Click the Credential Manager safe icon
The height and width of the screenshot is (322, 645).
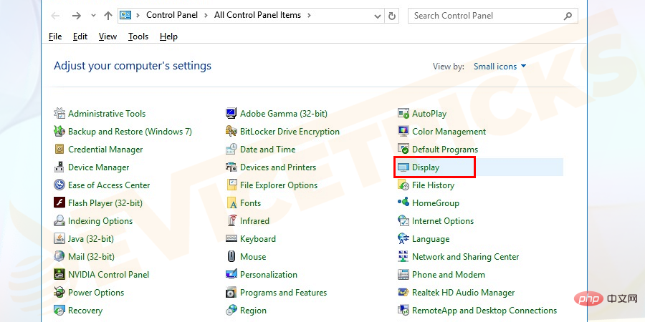click(x=59, y=150)
